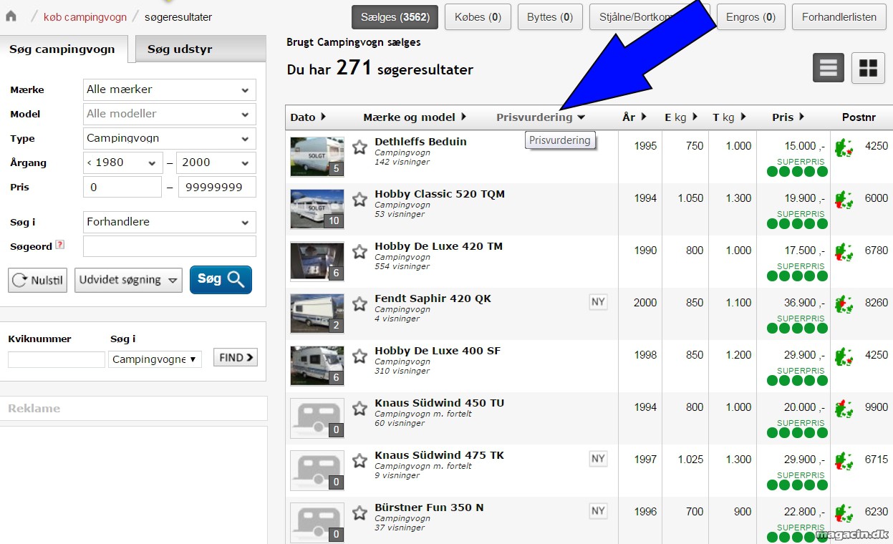
Task: Star the Hobby De Luxe 400 SF listing
Action: pyautogui.click(x=359, y=356)
